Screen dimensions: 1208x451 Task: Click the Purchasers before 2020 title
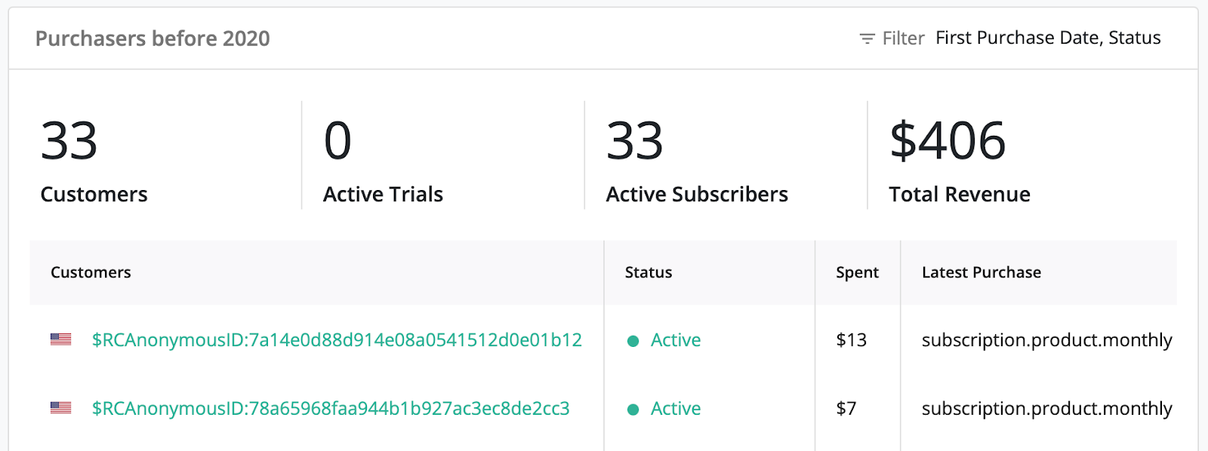coord(153,38)
